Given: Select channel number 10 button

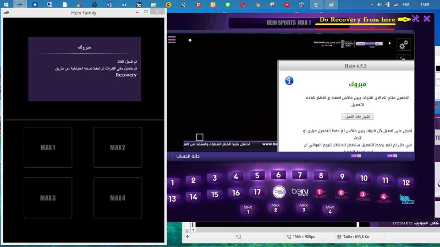Looking at the screenshot, I should tap(364, 178).
